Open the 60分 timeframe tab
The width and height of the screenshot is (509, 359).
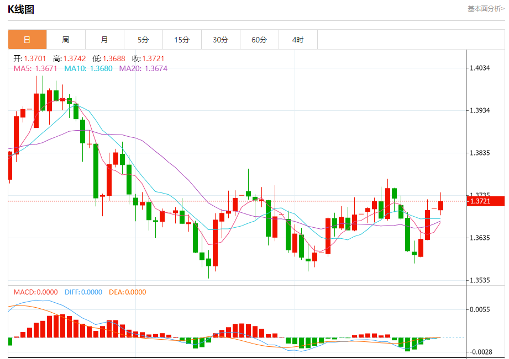259,40
